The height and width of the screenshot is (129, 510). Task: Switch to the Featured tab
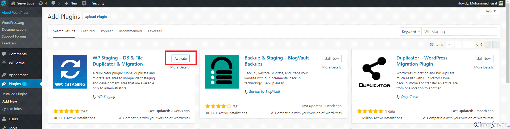click(88, 31)
